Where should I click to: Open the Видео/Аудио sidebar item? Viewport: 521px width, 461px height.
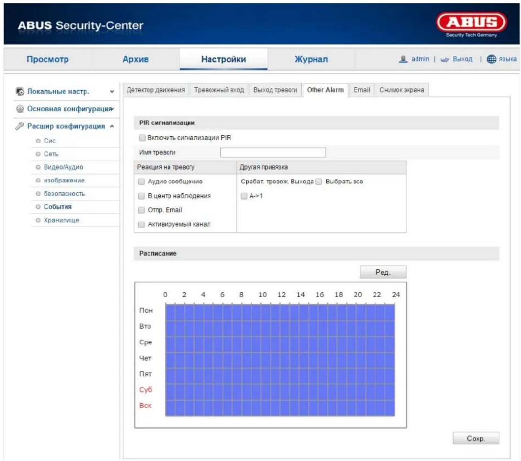coord(64,167)
